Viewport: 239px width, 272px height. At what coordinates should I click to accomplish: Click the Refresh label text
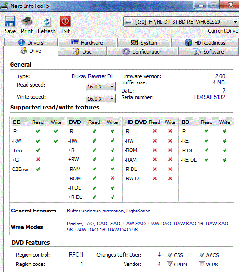[46, 31]
